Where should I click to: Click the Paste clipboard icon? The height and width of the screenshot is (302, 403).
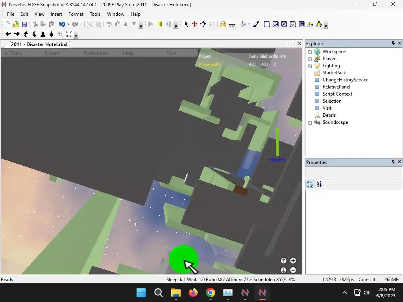tap(52, 24)
